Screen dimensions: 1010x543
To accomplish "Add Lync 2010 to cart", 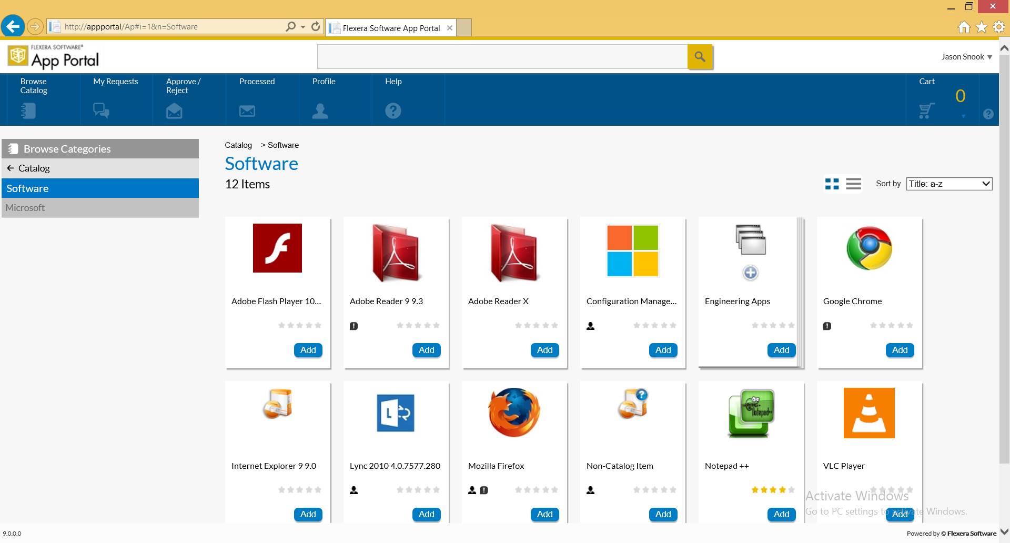I will (426, 514).
